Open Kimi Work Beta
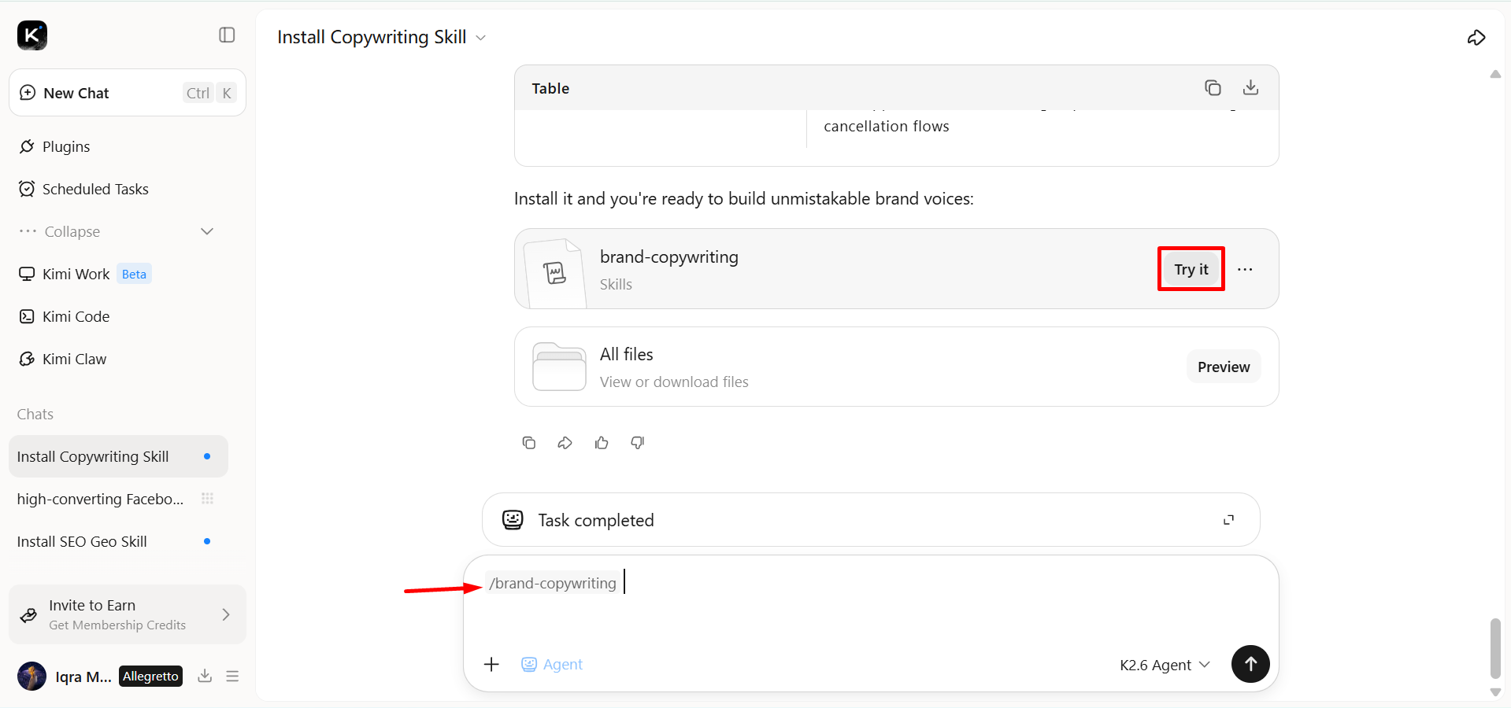The image size is (1511, 708). point(84,274)
